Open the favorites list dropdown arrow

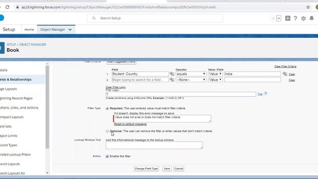tap(279, 18)
